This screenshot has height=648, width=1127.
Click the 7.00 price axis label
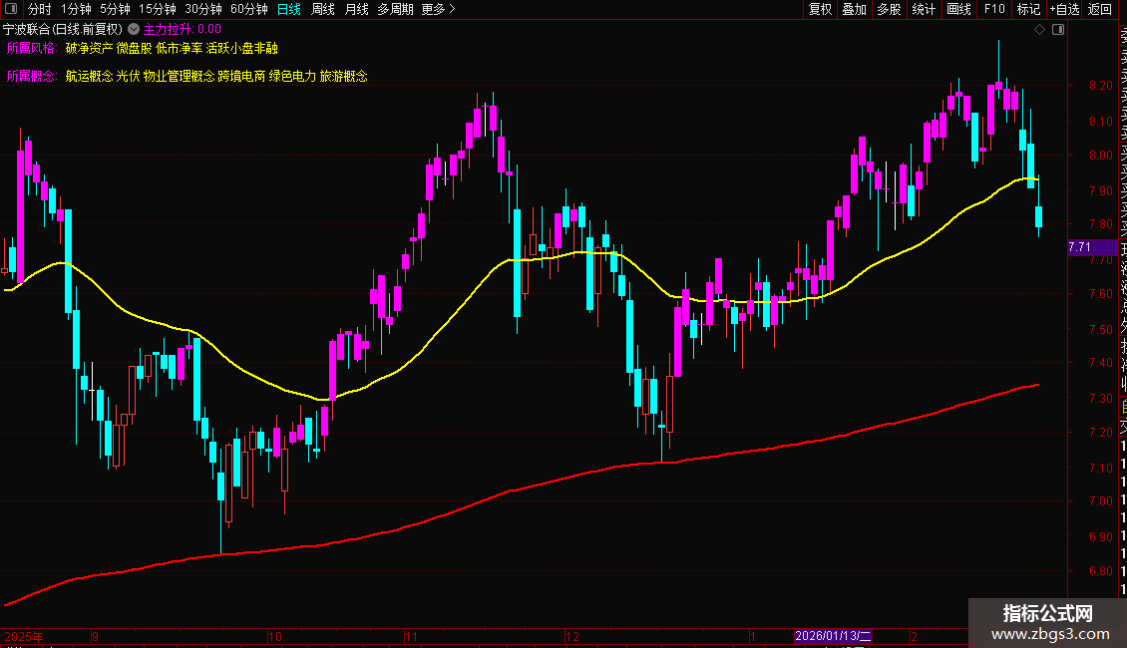click(1100, 501)
